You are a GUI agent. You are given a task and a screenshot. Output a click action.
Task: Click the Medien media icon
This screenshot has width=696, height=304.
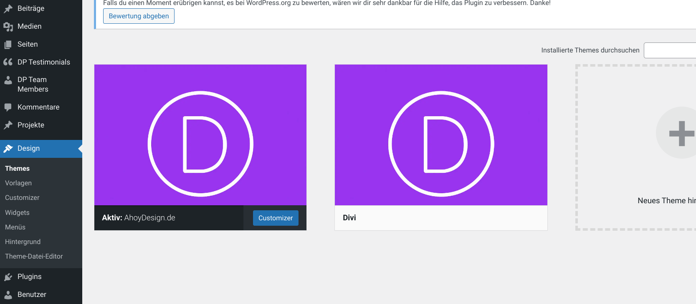point(8,27)
